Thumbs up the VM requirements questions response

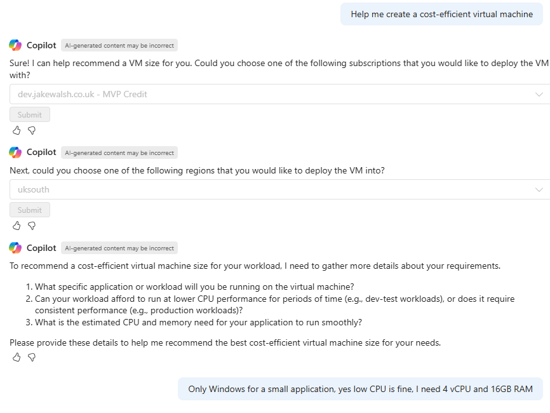(x=17, y=357)
